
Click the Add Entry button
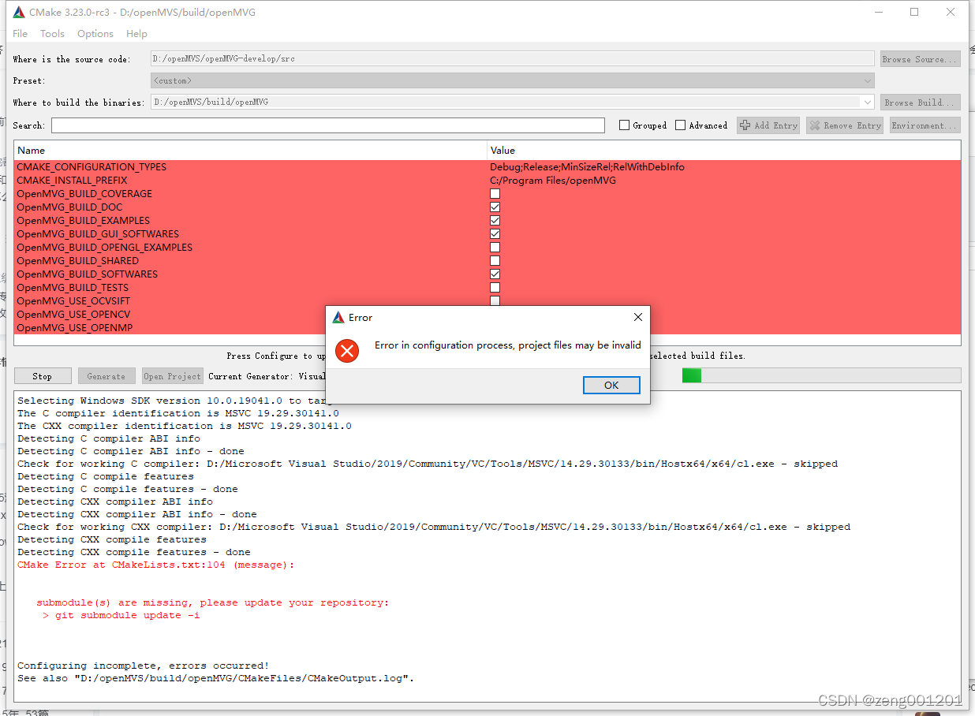coord(768,125)
